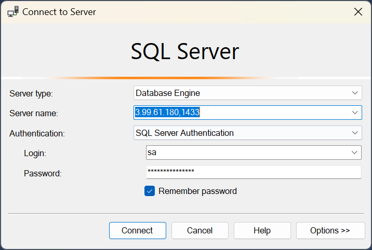This screenshot has width=372, height=250.
Task: Click the SQL Server banner heading
Action: 185,51
